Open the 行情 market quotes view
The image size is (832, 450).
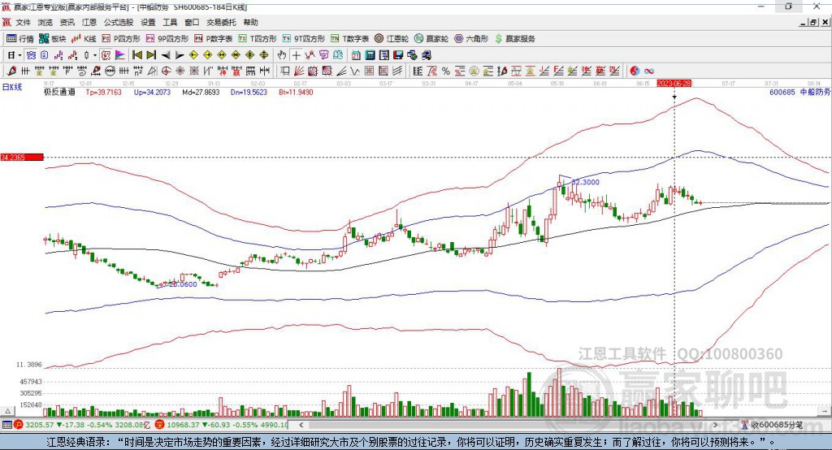coord(20,39)
